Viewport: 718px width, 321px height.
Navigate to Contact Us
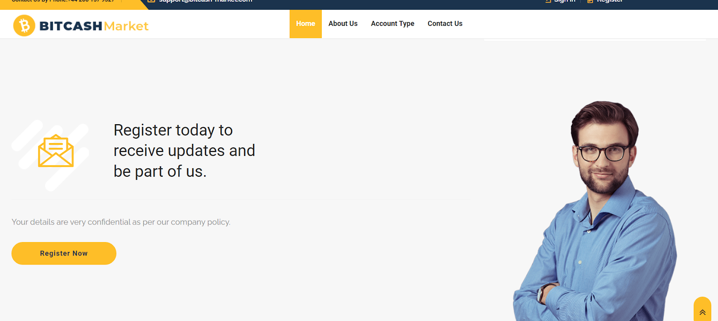coord(445,24)
